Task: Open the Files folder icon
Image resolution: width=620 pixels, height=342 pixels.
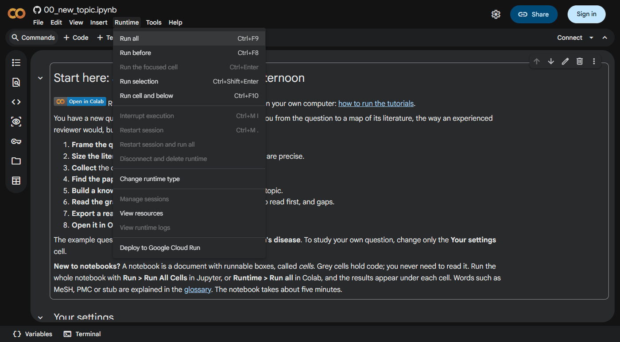Action: pos(16,161)
